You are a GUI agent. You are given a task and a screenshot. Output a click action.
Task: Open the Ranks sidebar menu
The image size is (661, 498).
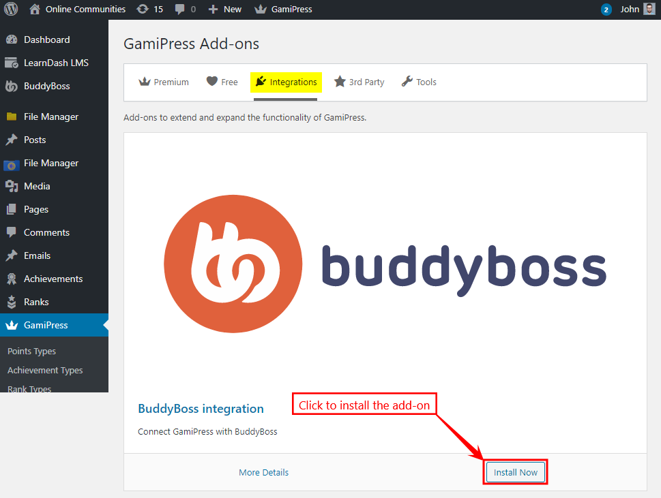(x=36, y=302)
